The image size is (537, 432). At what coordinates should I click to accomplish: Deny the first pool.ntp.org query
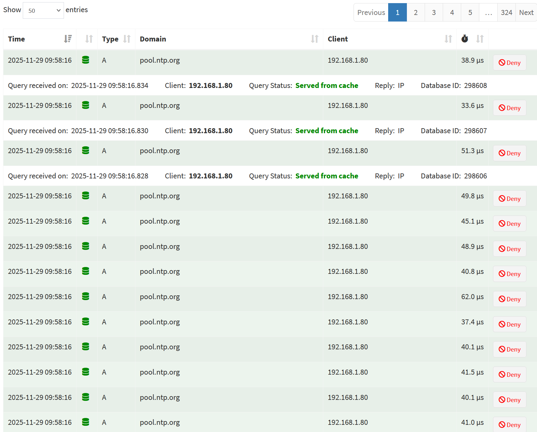pos(509,62)
